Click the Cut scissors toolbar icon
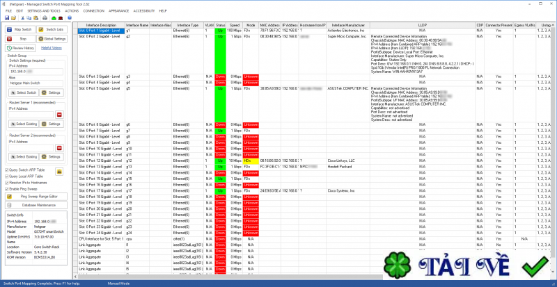557x287 pixels. click(23, 18)
